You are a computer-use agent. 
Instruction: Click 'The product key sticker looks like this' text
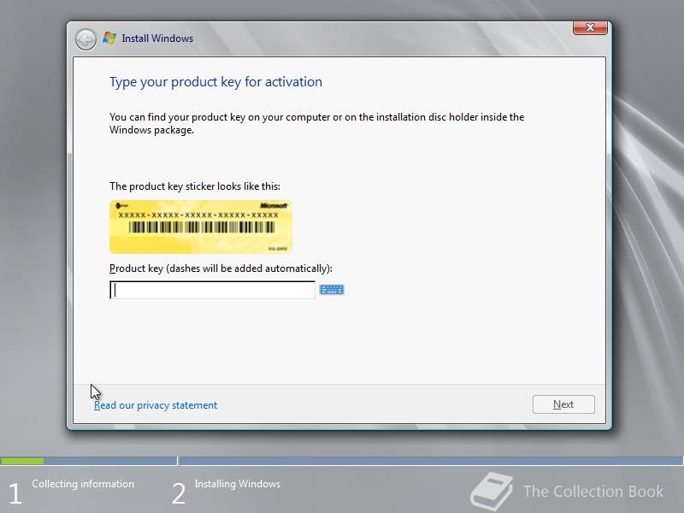[195, 186]
